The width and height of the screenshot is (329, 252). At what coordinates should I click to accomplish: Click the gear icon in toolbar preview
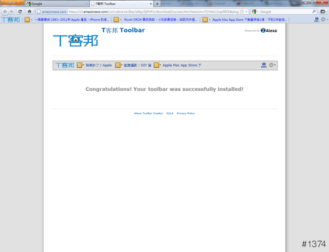click(x=271, y=65)
